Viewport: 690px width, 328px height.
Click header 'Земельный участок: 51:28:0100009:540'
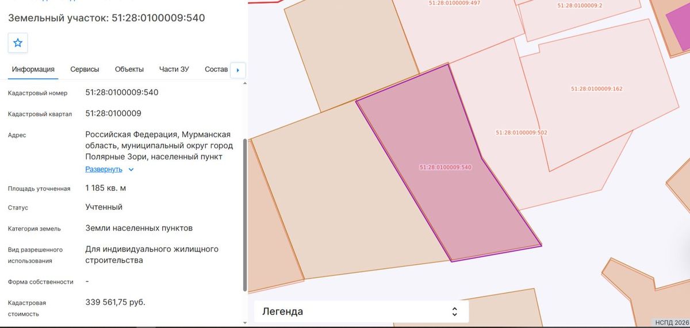click(106, 18)
